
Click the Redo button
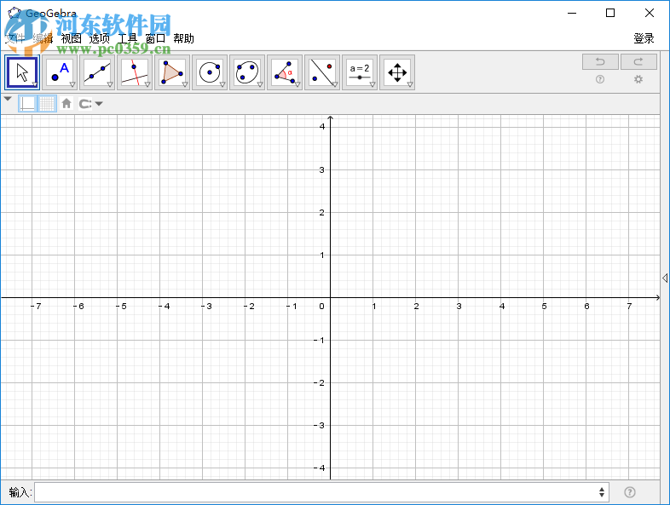pos(638,62)
